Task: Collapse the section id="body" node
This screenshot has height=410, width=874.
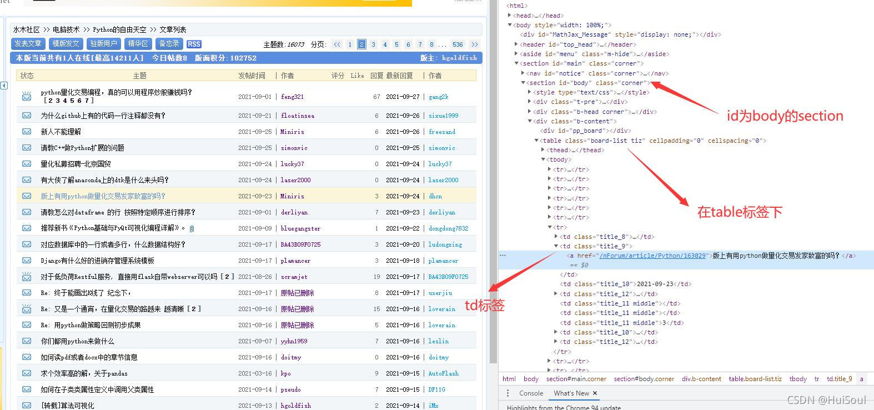Action: [523, 83]
